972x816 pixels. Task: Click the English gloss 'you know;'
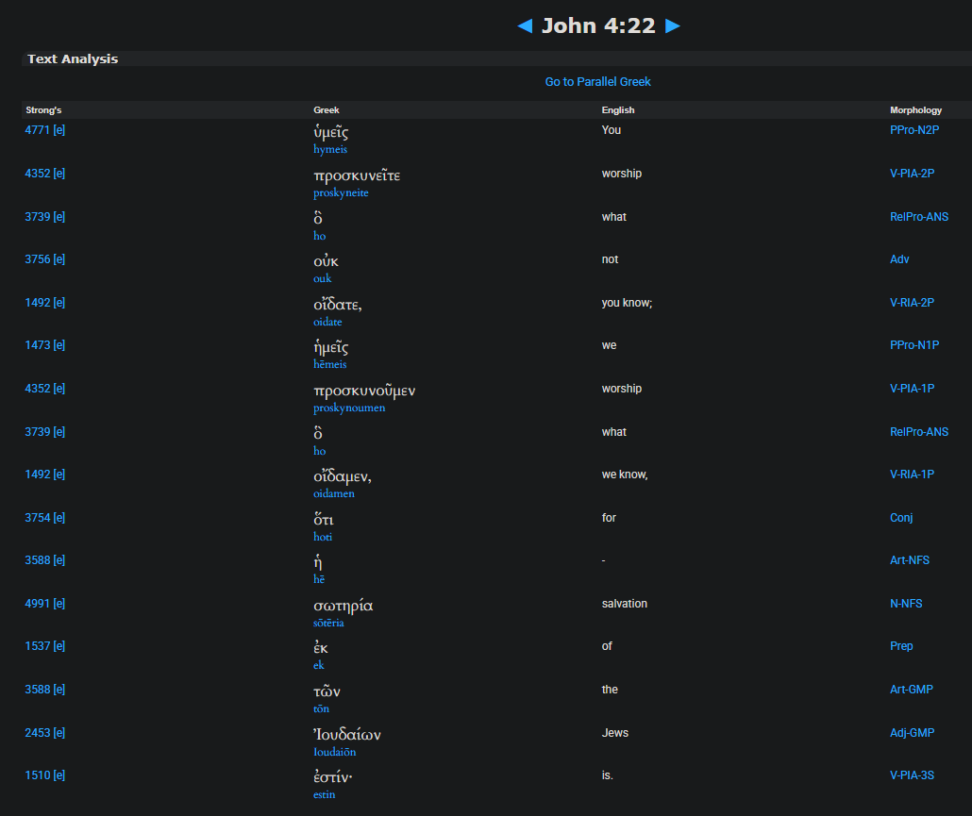(x=627, y=303)
